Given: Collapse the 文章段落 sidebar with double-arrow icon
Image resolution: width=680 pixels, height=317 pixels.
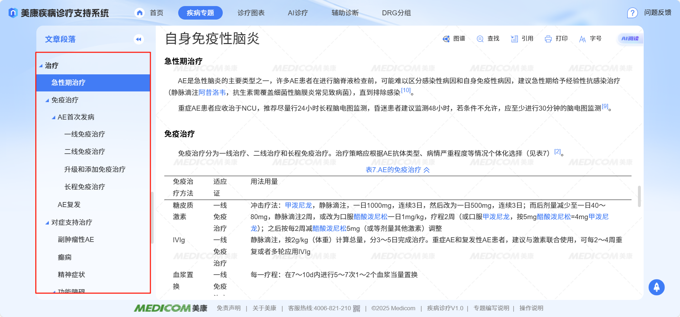Looking at the screenshot, I should [x=139, y=39].
